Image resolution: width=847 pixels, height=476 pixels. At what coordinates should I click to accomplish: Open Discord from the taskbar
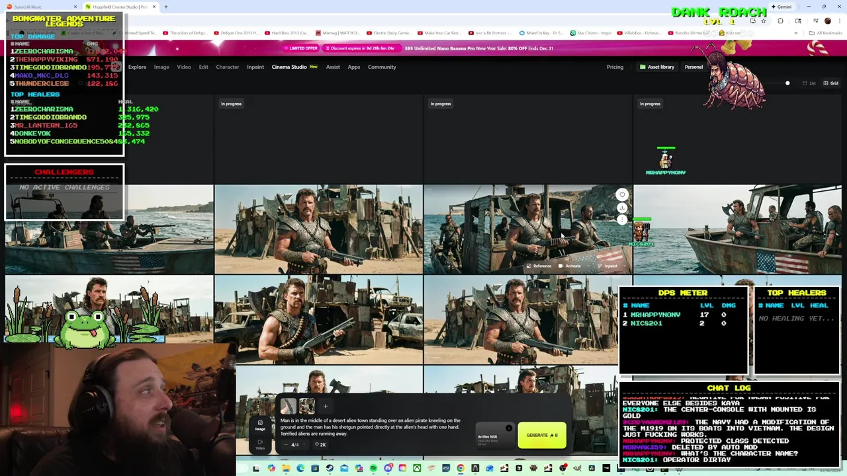388,469
